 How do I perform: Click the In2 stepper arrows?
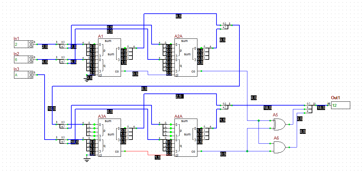(x=31, y=59)
